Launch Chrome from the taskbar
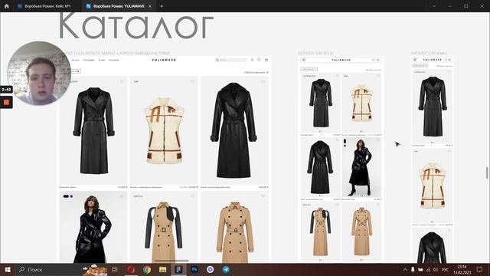Image resolution: width=490 pixels, height=276 pixels. (x=146, y=269)
